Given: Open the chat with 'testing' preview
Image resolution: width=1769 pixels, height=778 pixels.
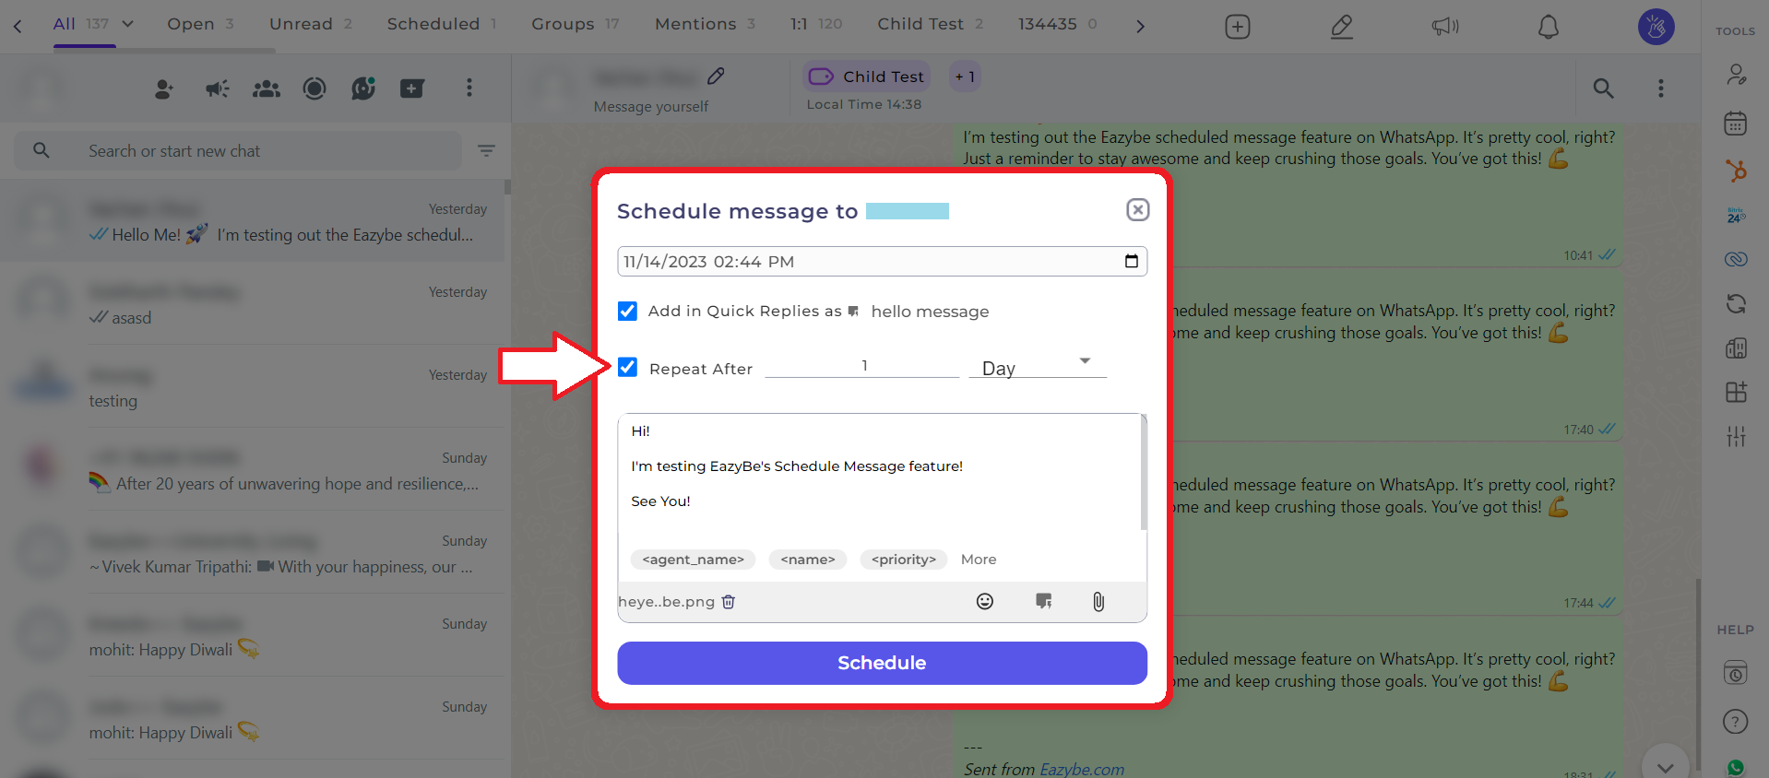Looking at the screenshot, I should pyautogui.click(x=253, y=386).
